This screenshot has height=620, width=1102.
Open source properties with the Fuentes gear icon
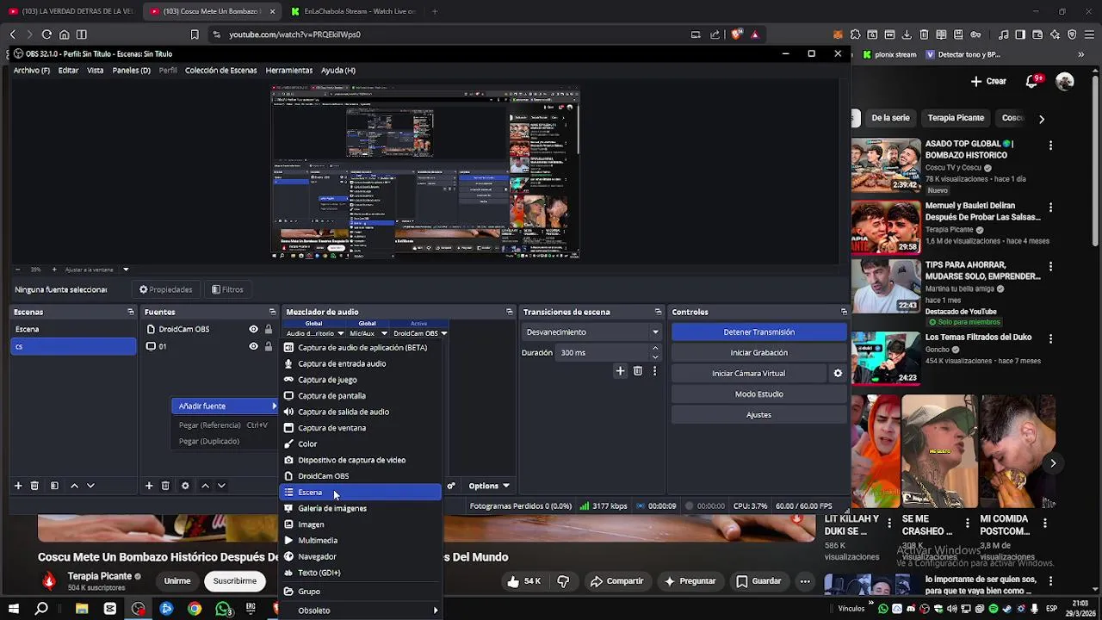point(185,486)
